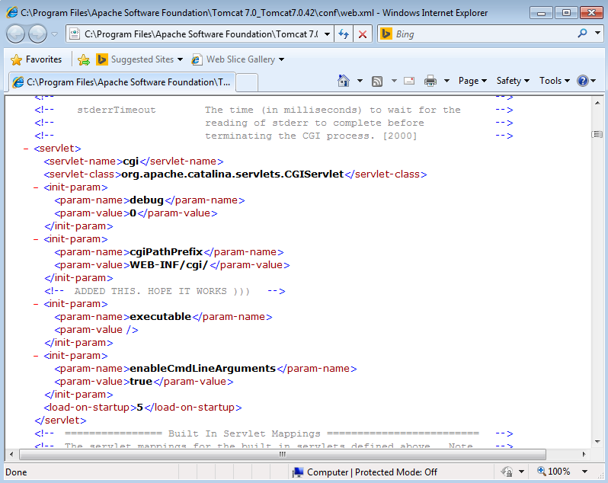This screenshot has height=483, width=608.
Task: Open the Safety menu
Action: (x=513, y=81)
